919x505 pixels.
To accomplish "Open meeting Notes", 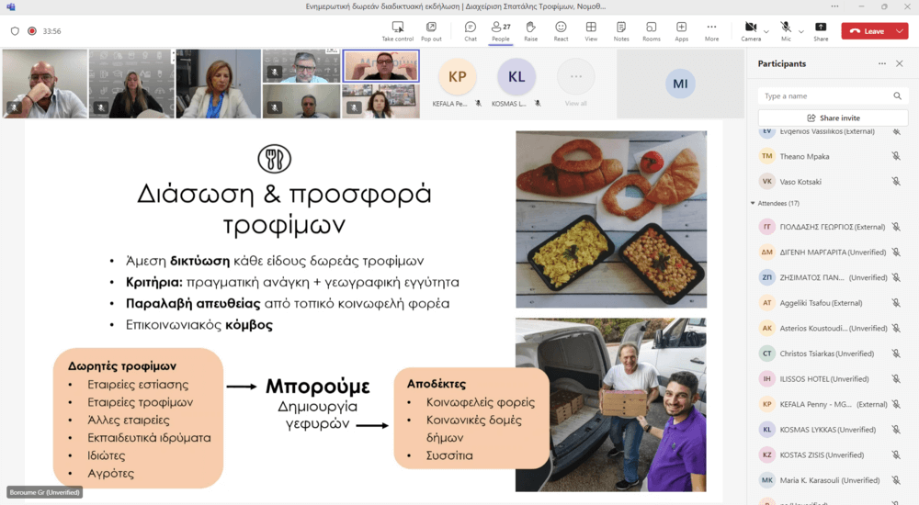I will coord(621,31).
